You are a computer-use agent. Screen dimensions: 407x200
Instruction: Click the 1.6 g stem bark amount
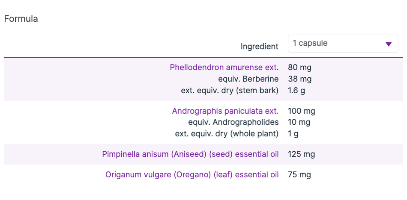[296, 90]
